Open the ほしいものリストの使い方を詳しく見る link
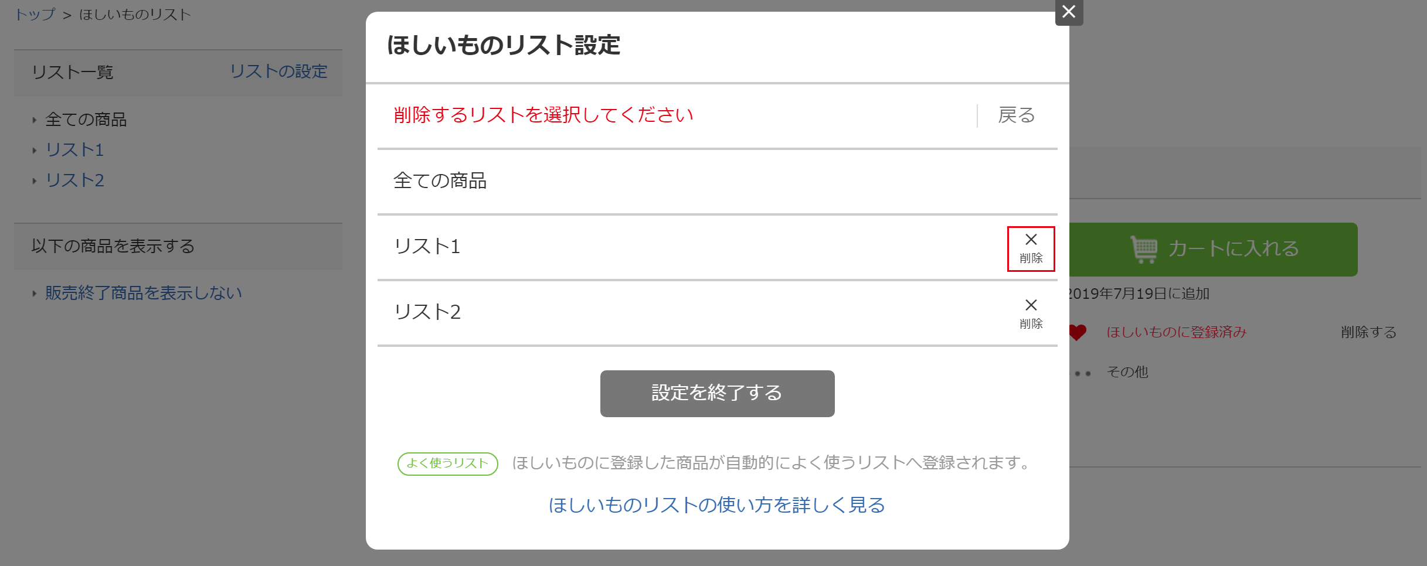 point(717,505)
